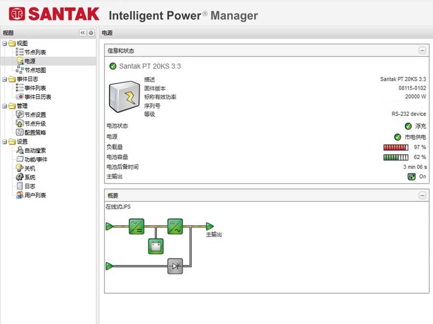Click the 配置策略 icon
433x324 pixels.
point(19,132)
